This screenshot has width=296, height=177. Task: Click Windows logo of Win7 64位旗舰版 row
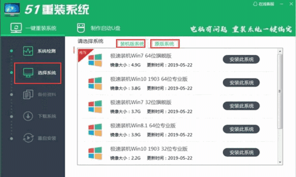95,60
